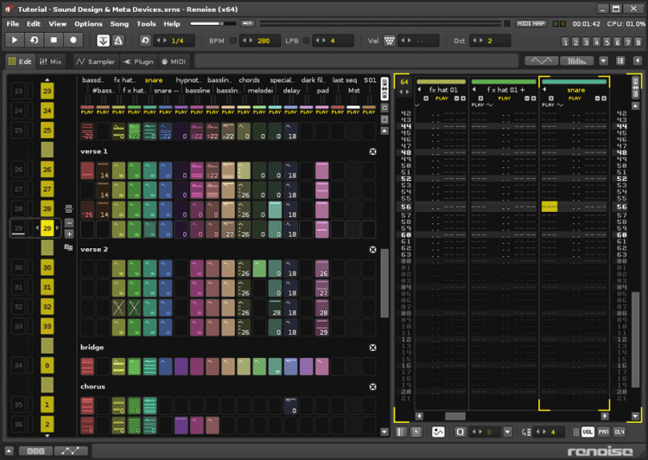Enable the metronome icon
648x460 pixels.
coord(118,41)
